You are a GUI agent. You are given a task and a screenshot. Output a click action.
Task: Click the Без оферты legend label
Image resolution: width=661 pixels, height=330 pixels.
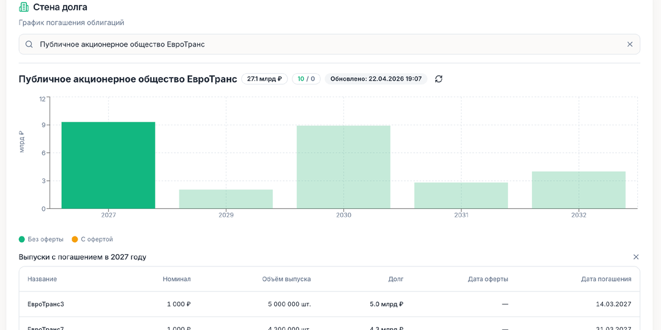pyautogui.click(x=45, y=239)
